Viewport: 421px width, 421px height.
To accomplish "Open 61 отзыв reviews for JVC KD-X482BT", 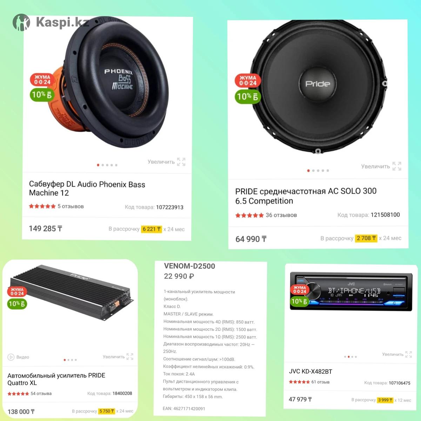I will (320, 382).
